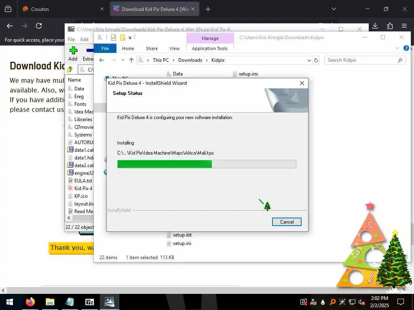Click the green installation progress bar
This screenshot has width=414, height=310.
(x=207, y=164)
